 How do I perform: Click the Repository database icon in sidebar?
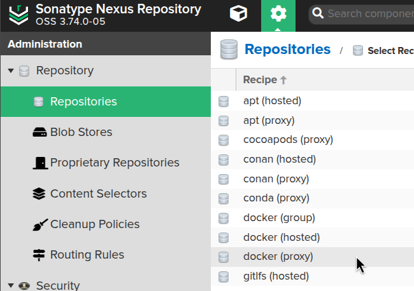click(24, 71)
